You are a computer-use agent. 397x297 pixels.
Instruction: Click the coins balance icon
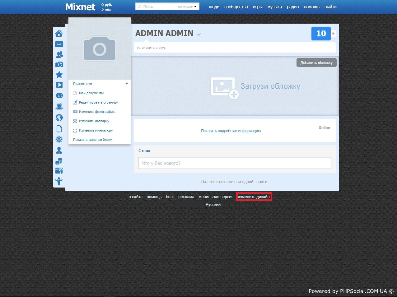coord(59,161)
